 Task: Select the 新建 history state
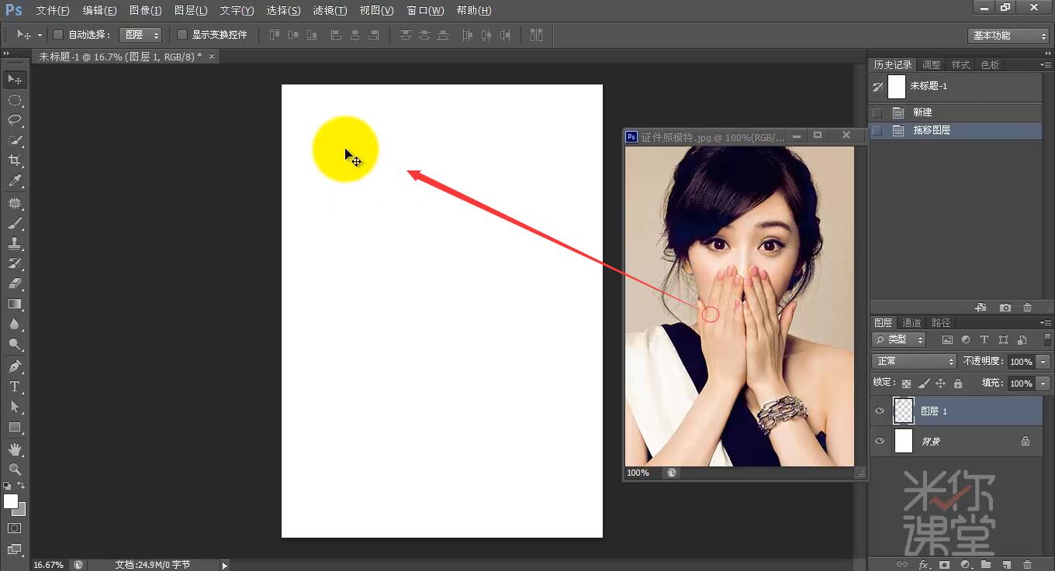(x=922, y=112)
